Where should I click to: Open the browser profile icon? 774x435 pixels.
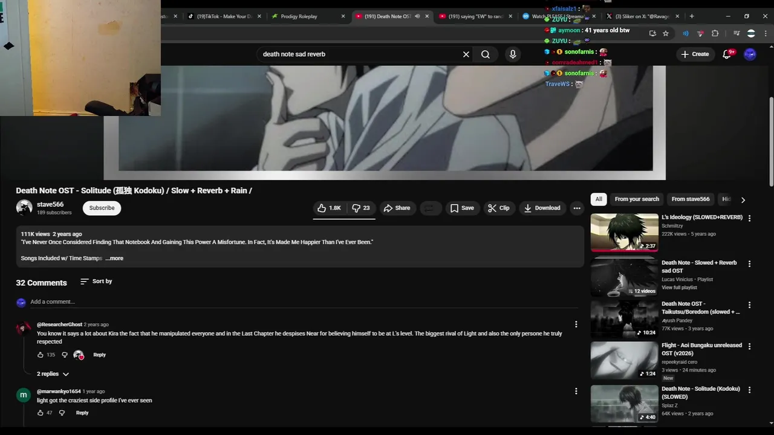tap(751, 33)
